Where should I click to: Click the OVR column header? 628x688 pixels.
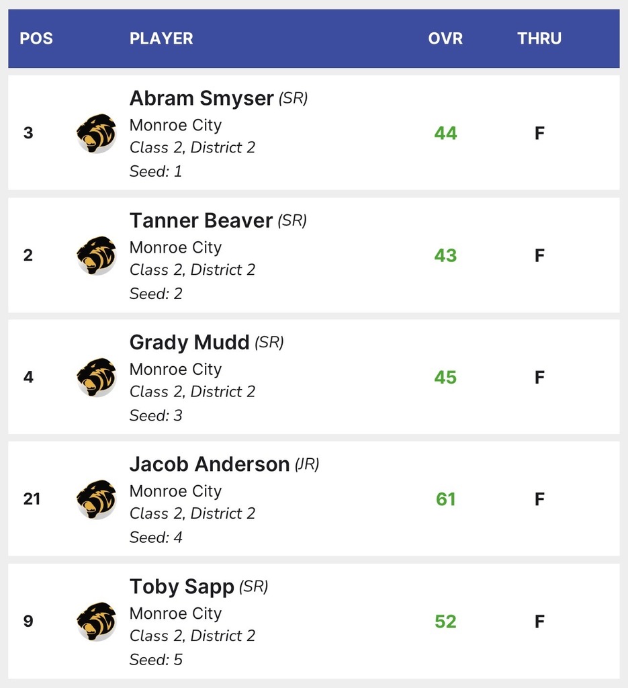pos(445,38)
